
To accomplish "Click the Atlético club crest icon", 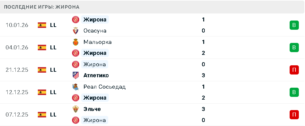I will (x=76, y=75).
